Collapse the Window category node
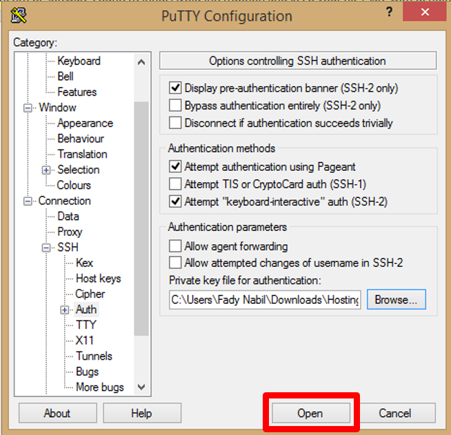The height and width of the screenshot is (435, 451). [x=28, y=108]
